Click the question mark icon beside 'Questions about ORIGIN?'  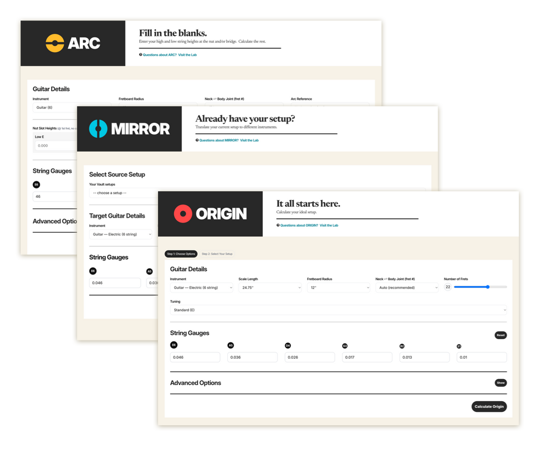tap(278, 226)
